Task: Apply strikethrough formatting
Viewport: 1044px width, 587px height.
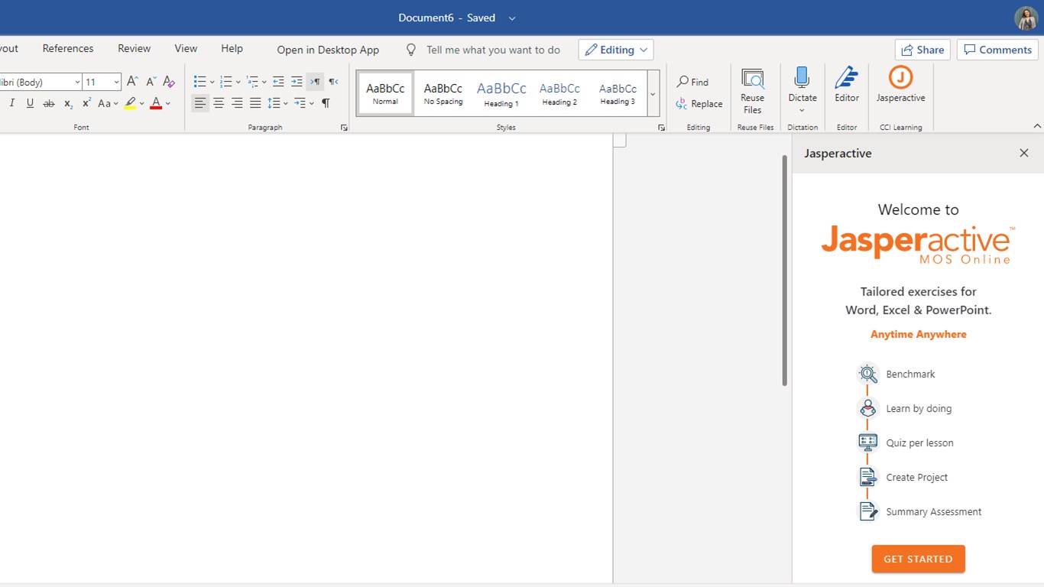Action: [49, 103]
